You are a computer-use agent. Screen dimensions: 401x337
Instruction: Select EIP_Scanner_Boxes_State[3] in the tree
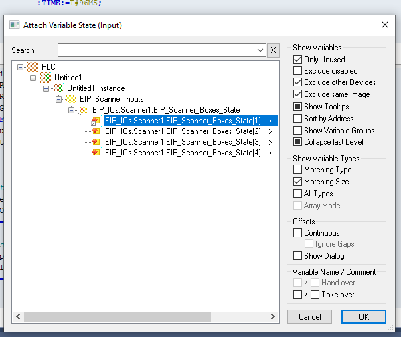[x=183, y=142]
